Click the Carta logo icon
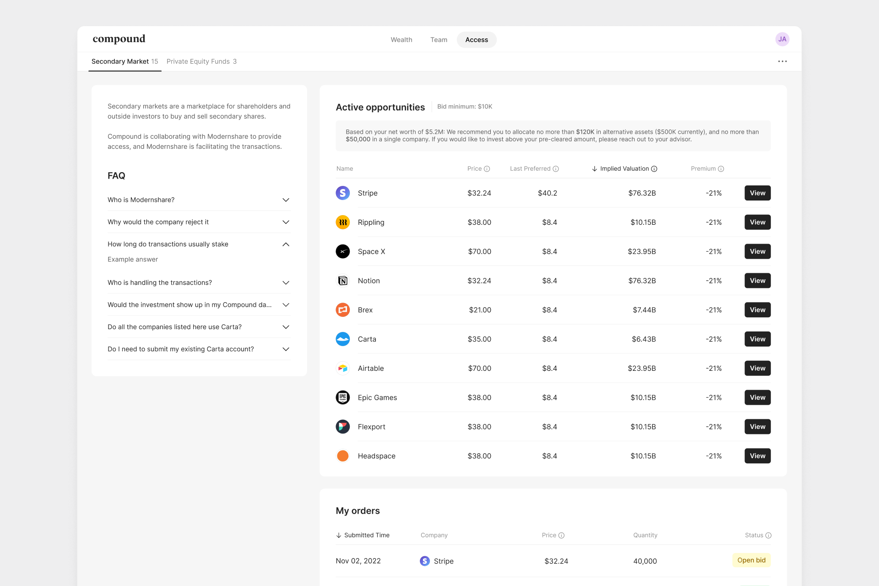The height and width of the screenshot is (586, 879). tap(342, 339)
